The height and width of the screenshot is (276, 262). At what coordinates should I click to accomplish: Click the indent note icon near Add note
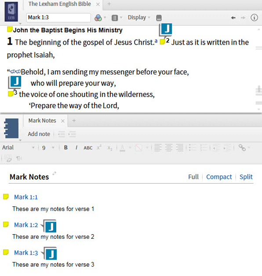(x=72, y=134)
